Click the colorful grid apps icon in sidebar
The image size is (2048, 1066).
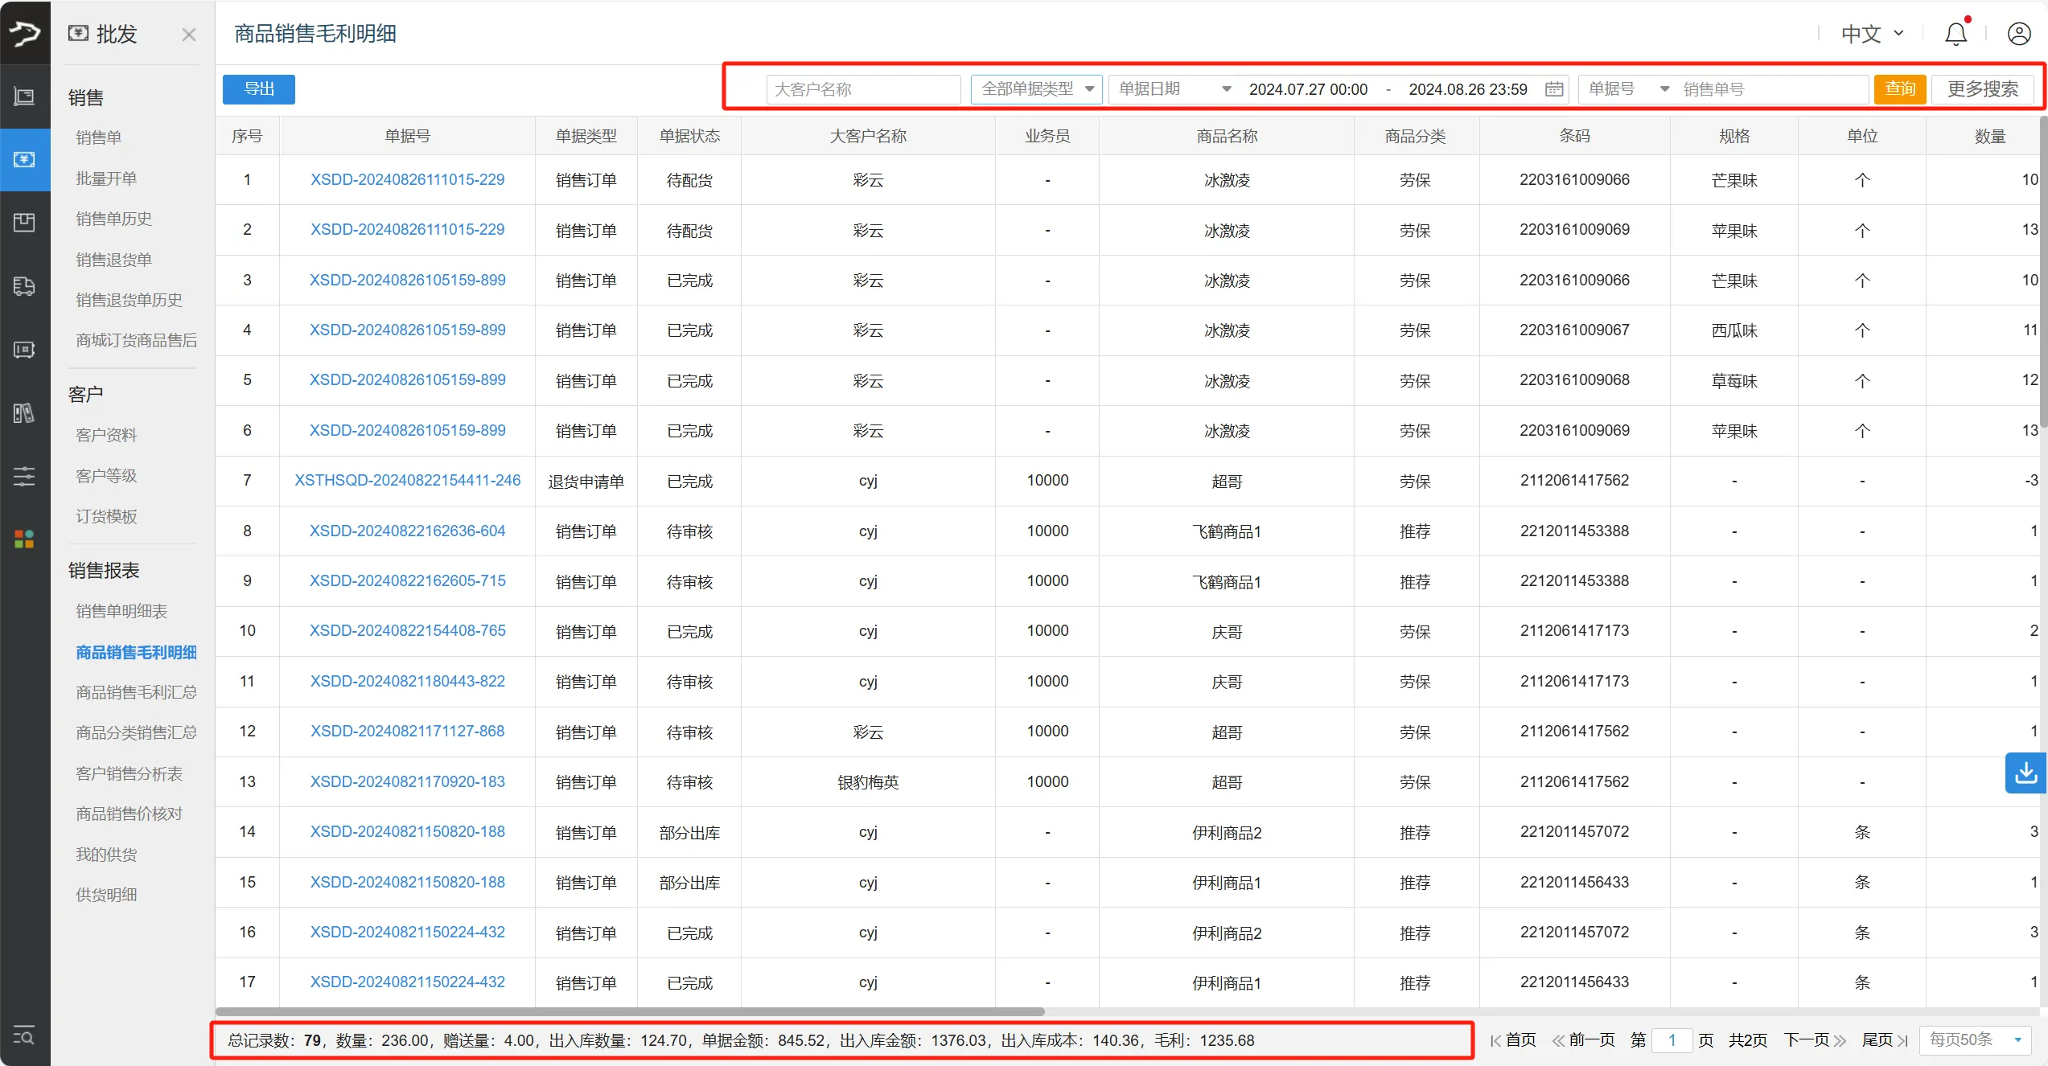coord(24,539)
